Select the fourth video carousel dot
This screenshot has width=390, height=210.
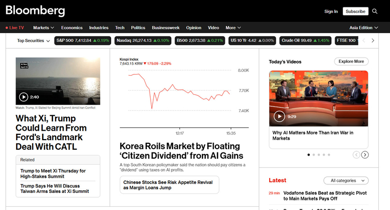pyautogui.click(x=324, y=155)
